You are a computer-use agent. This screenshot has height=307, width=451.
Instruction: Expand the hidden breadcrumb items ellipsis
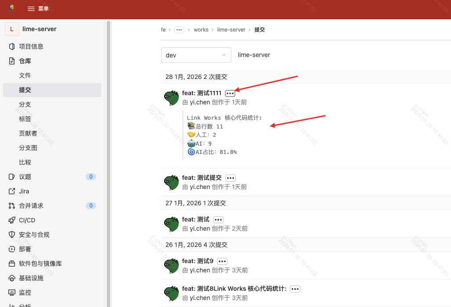click(179, 29)
